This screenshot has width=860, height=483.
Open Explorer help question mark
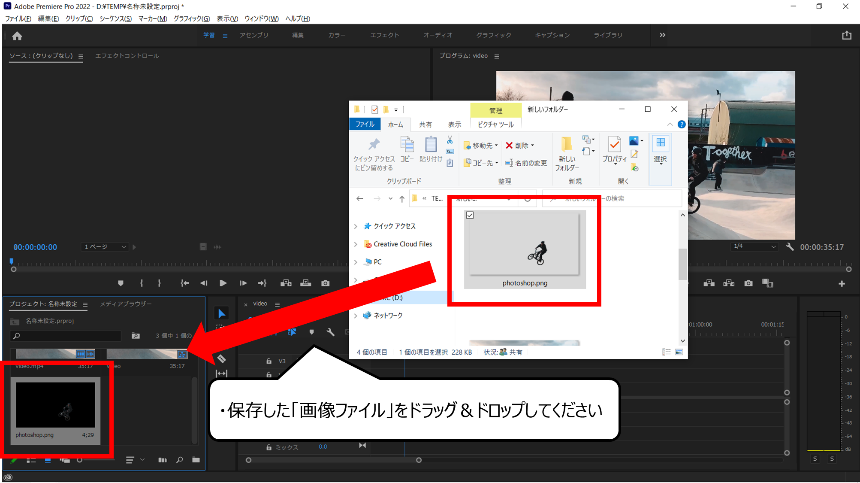click(x=682, y=125)
